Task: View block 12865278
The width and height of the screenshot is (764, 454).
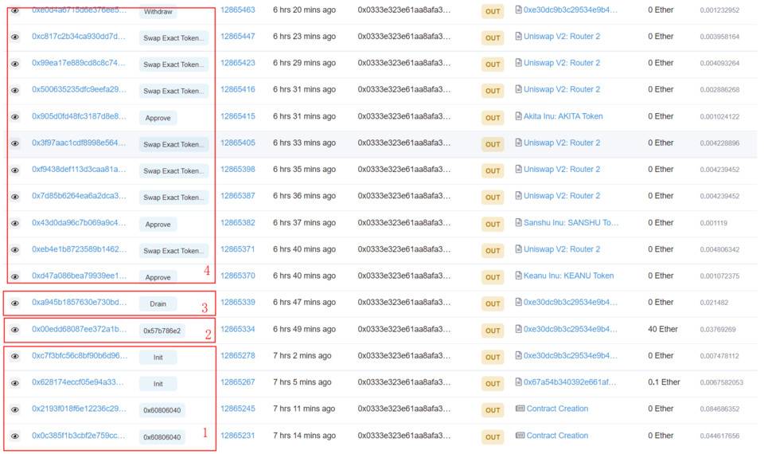Action: (238, 355)
